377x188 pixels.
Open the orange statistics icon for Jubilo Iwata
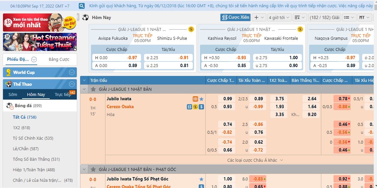pyautogui.click(x=195, y=99)
